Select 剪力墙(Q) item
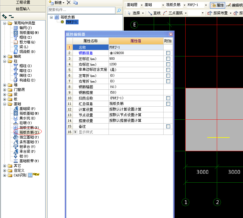 point(24,42)
